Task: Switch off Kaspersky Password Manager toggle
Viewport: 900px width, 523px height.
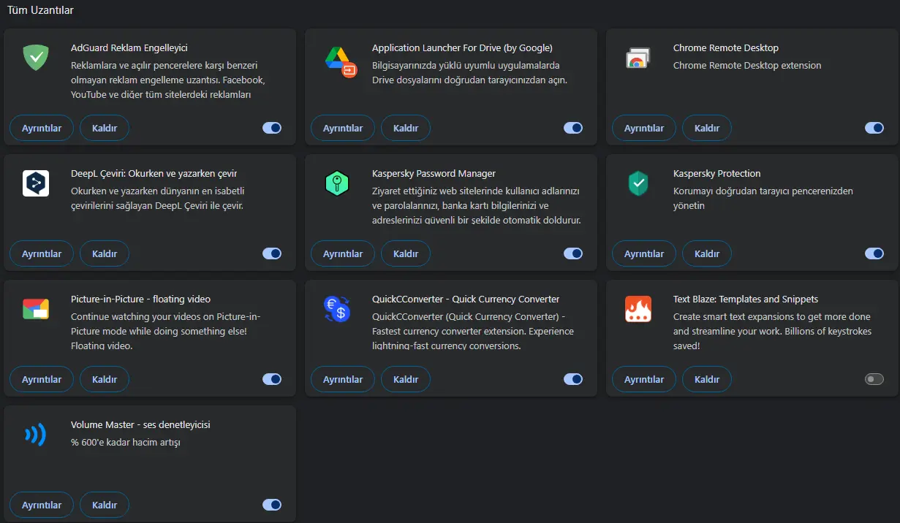Action: pos(573,253)
